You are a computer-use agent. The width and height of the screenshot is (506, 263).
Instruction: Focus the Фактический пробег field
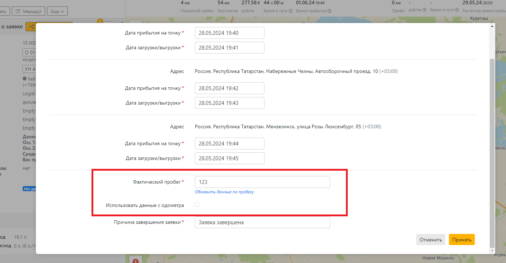(262, 182)
